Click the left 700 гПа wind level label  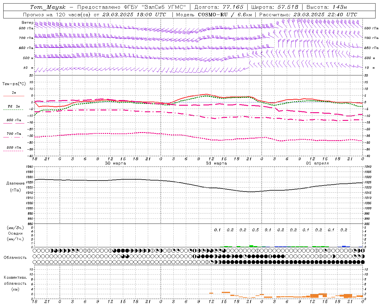pyautogui.click(x=26, y=38)
